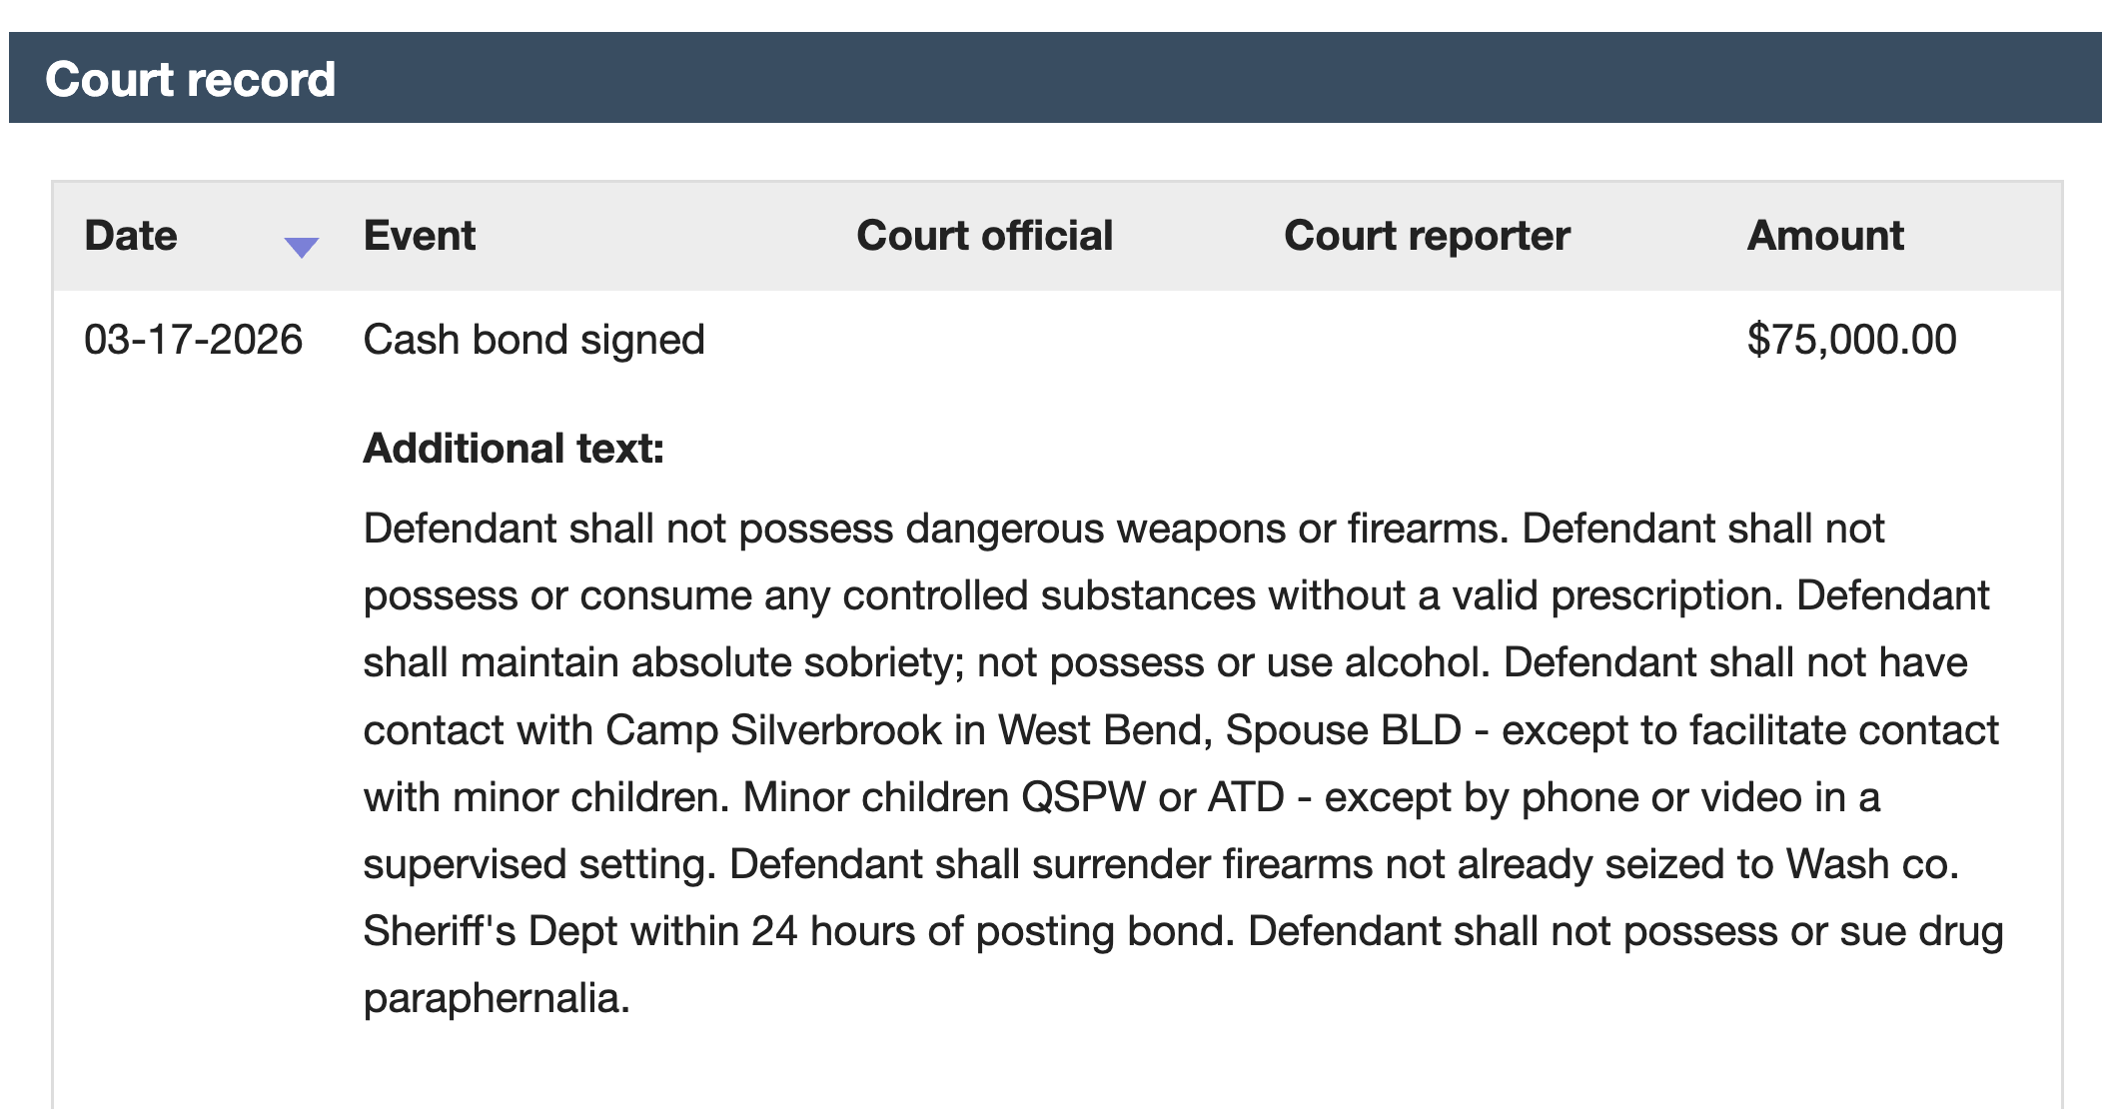Click the Court reporter column header

point(1427,236)
